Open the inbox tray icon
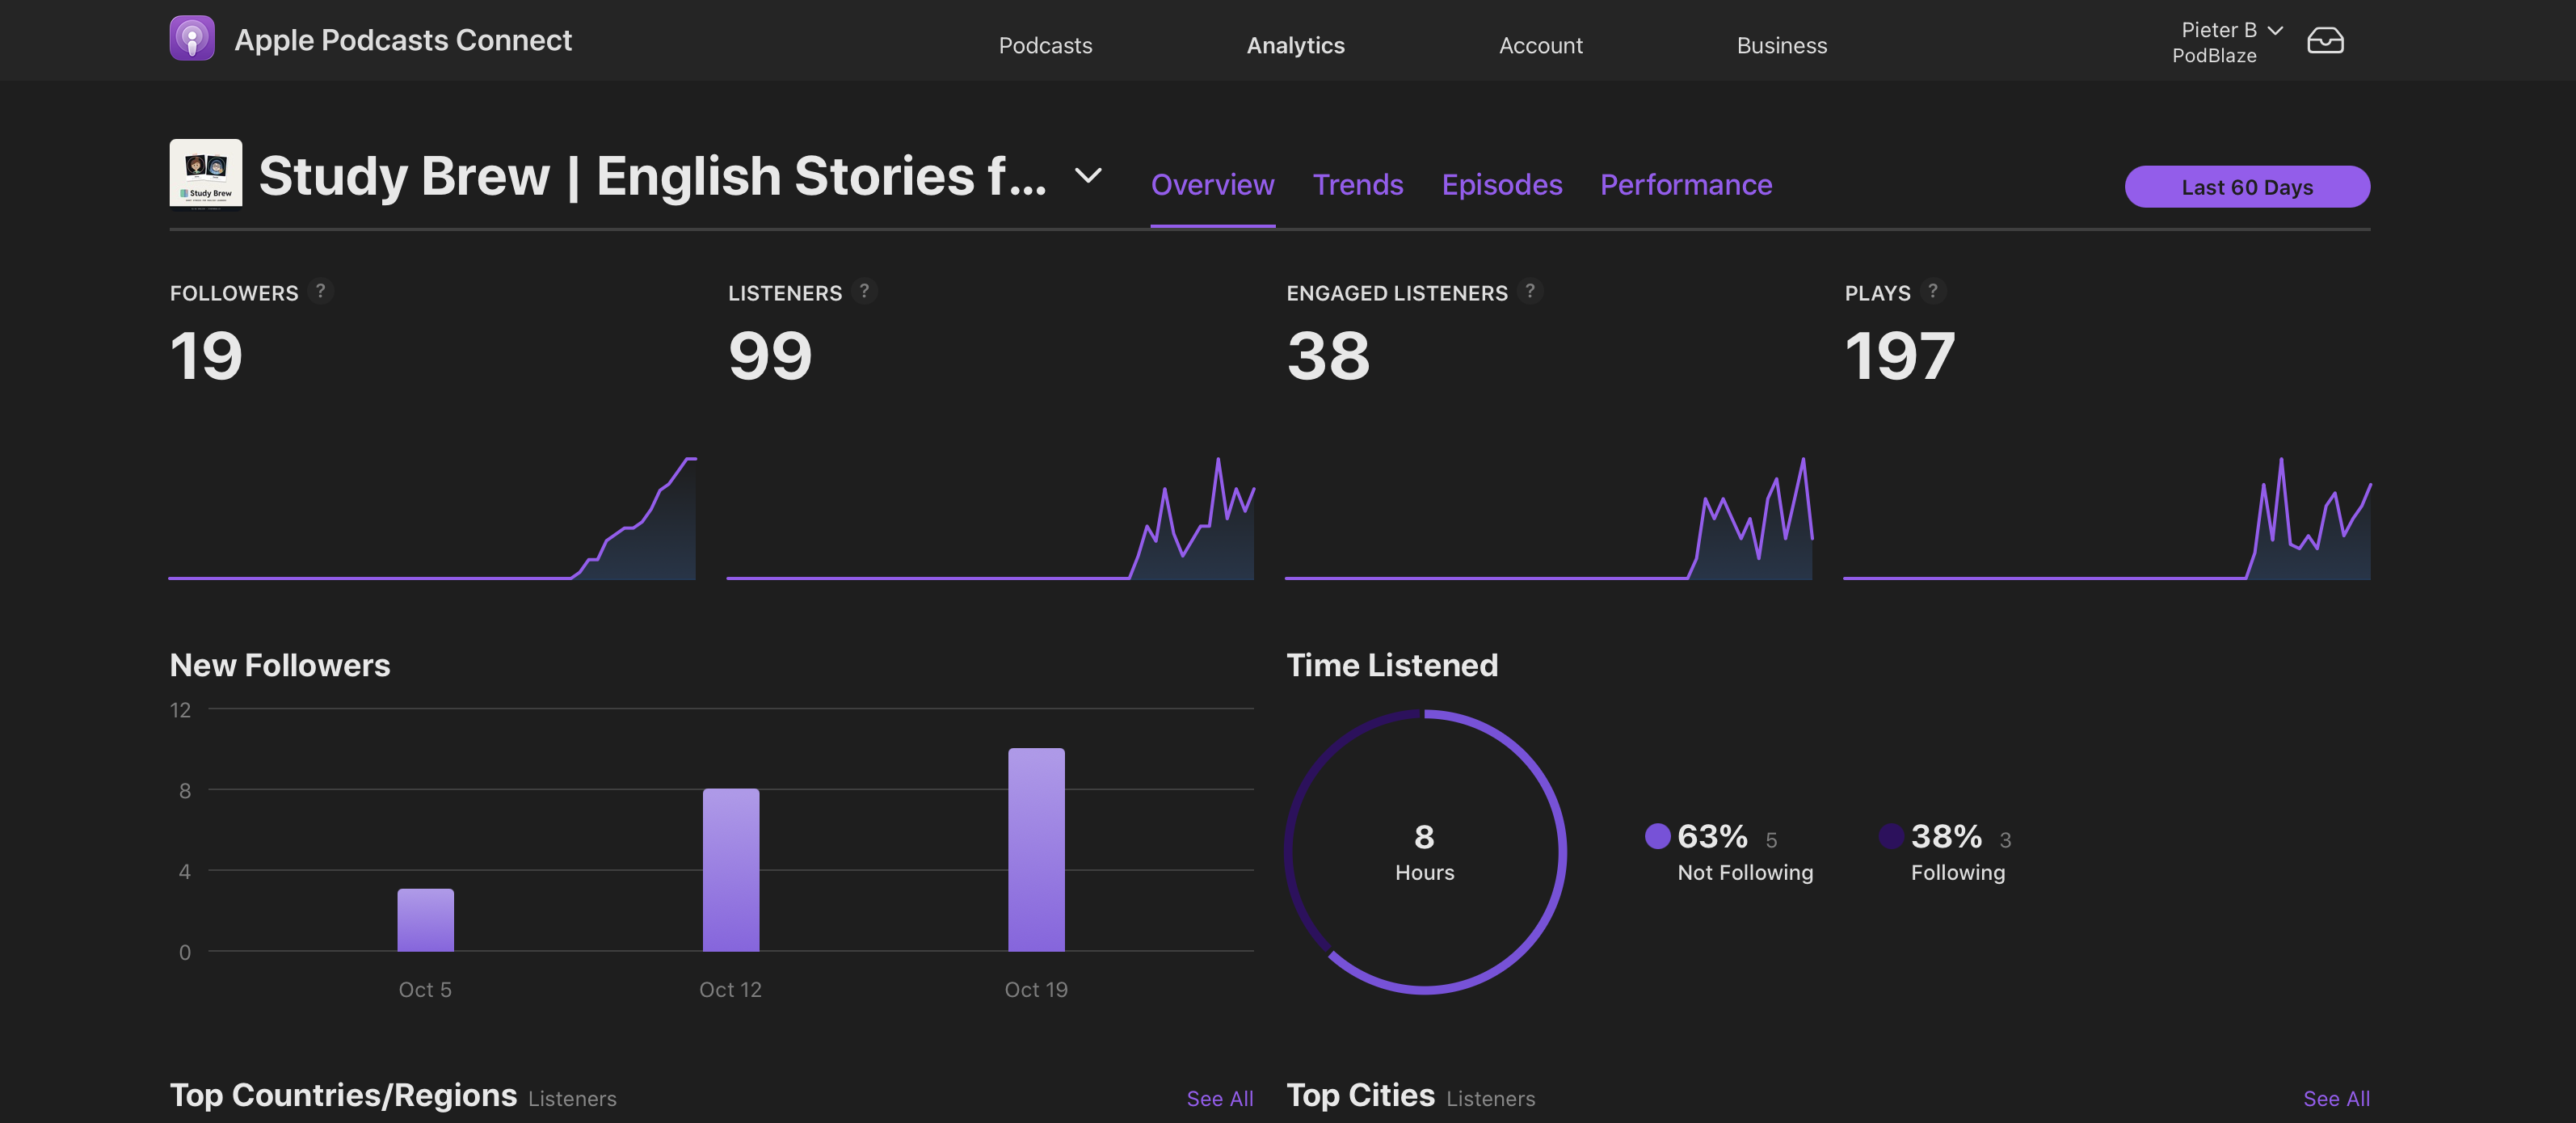This screenshot has width=2576, height=1123. point(2325,40)
